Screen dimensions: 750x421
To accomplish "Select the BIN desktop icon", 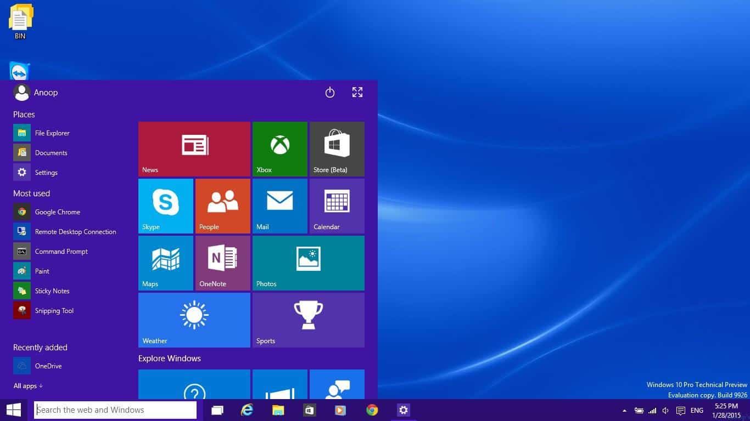I will point(20,22).
